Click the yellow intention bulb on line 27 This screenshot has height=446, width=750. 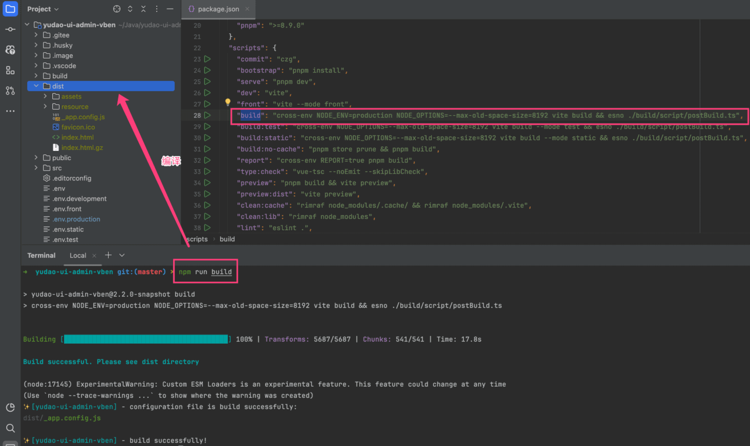coord(227,101)
